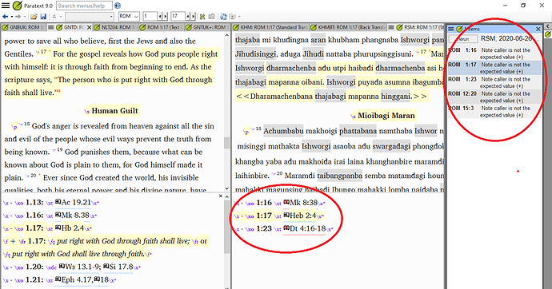Viewport: 552px width, 289px height.
Task: Open RSM window hamburger menu
Action: [390, 27]
